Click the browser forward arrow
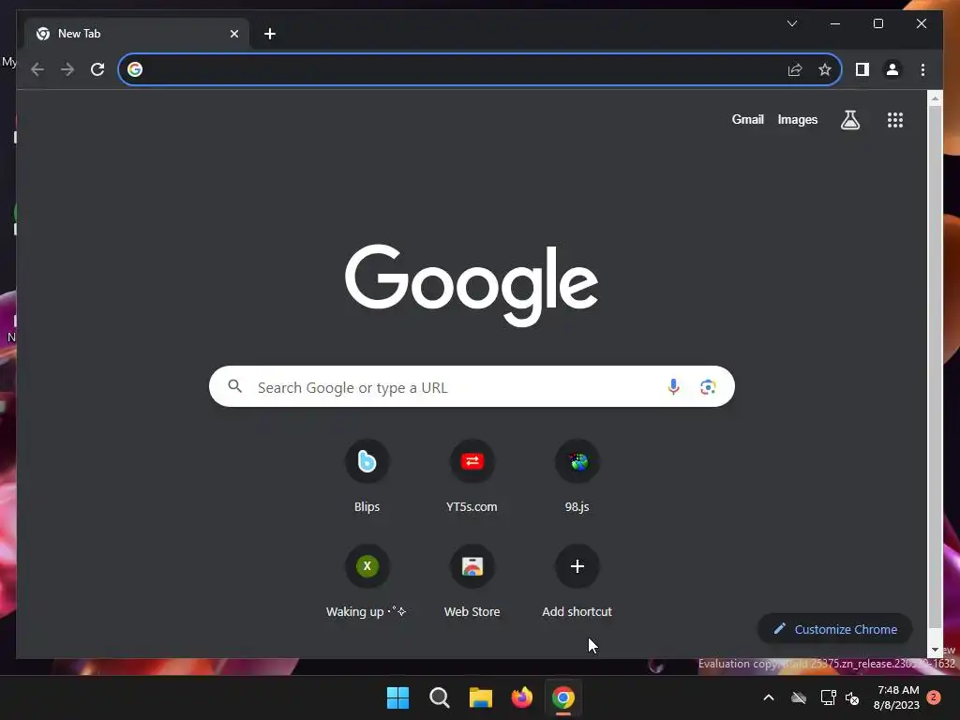The image size is (960, 720). [x=67, y=69]
